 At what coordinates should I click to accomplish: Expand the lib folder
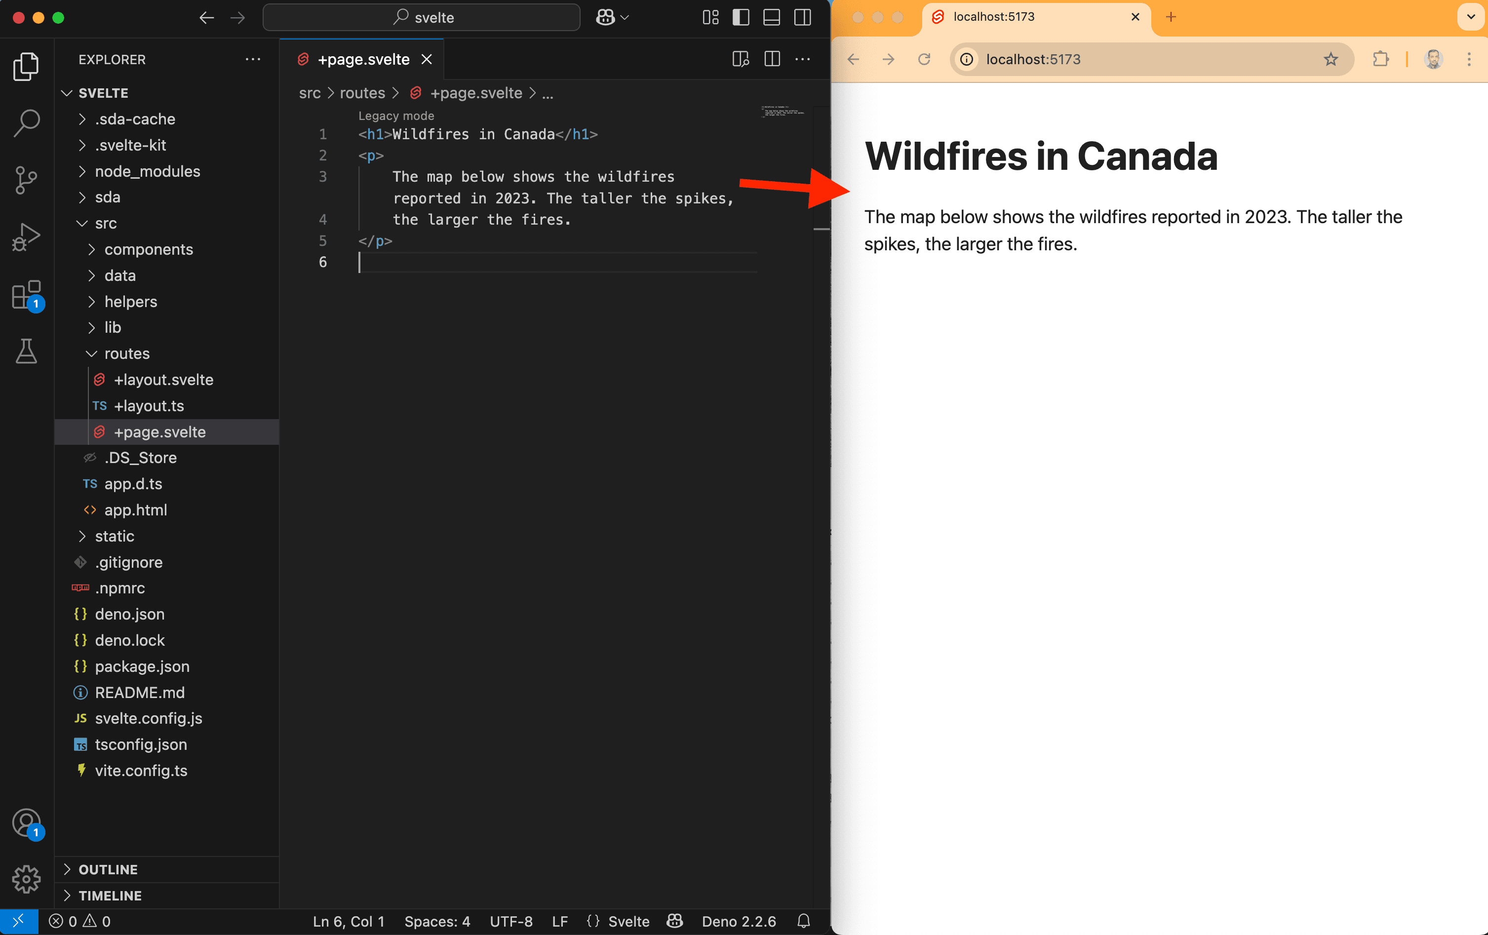[x=113, y=327]
